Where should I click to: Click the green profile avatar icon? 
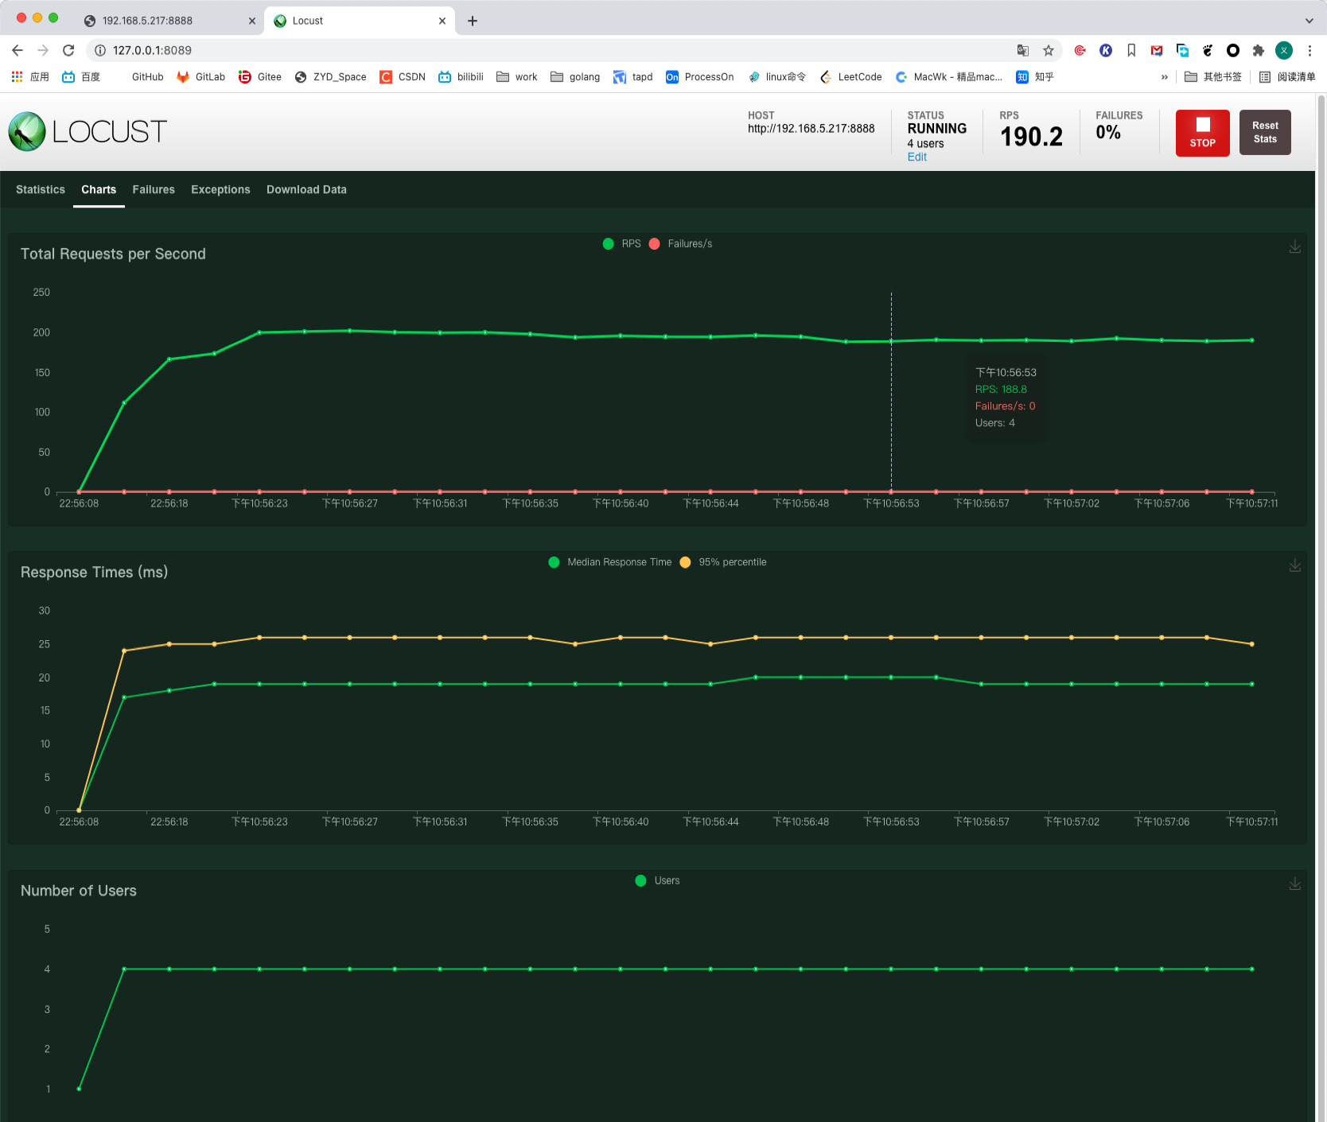(x=1284, y=50)
